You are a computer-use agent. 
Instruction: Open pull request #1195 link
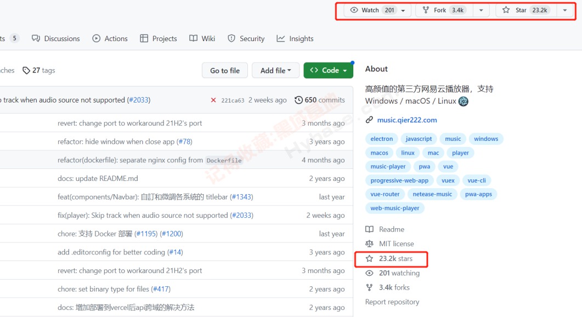[x=146, y=234]
